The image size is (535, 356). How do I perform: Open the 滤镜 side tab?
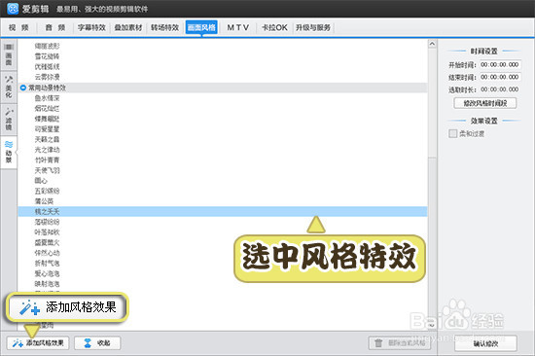[x=9, y=120]
